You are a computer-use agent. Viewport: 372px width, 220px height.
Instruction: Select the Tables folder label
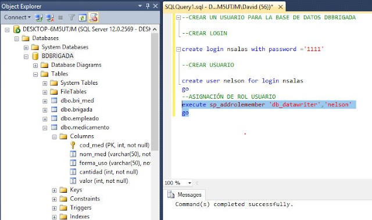(x=60, y=74)
